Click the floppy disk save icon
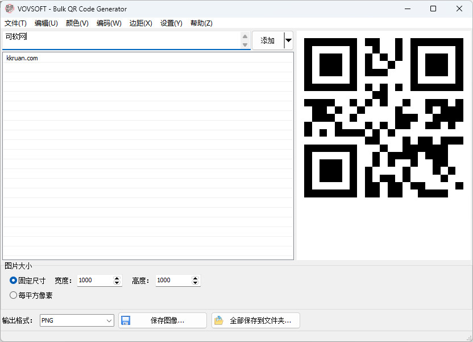The width and height of the screenshot is (473, 342). [126, 320]
